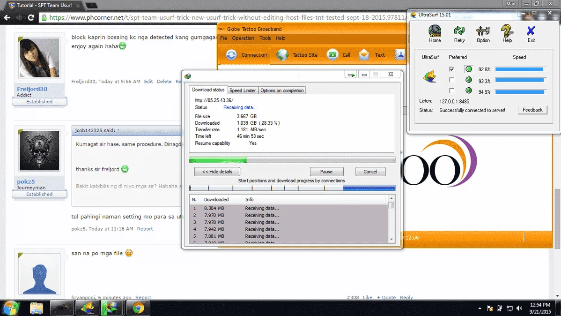Click Connection icon in Globe Tattoo Broadband
The image size is (561, 316).
[231, 55]
